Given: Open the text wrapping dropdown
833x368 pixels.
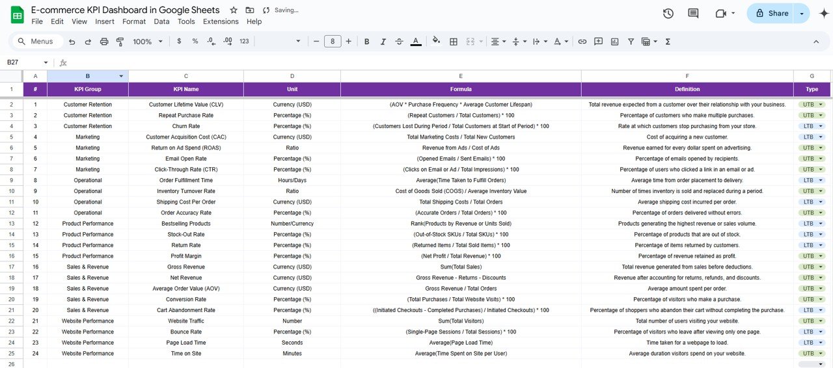Looking at the screenshot, I should [539, 42].
